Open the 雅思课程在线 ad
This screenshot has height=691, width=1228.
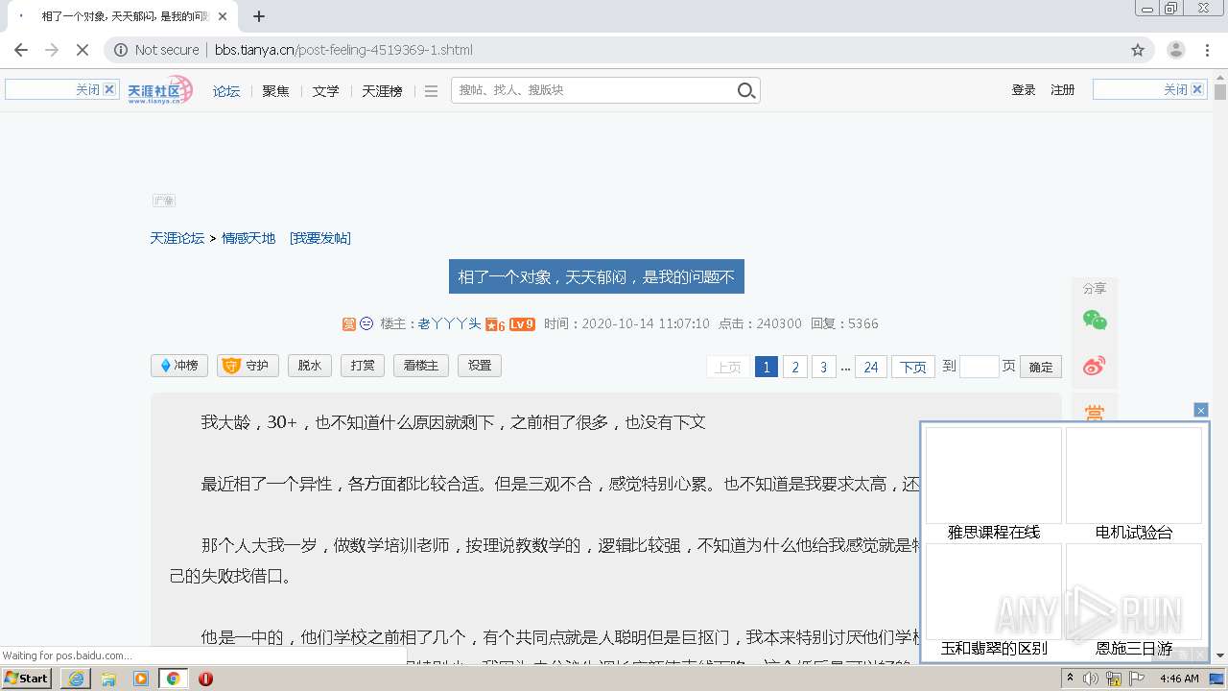click(994, 533)
